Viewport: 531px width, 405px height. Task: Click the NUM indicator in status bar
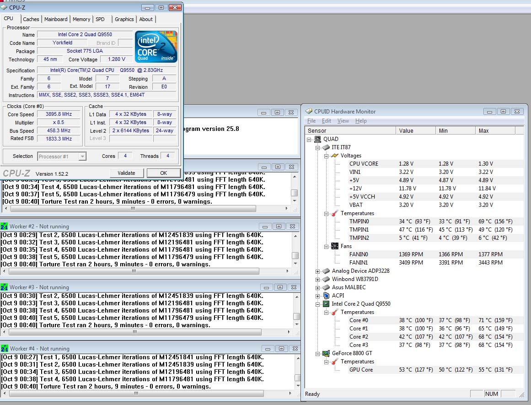pos(491,394)
